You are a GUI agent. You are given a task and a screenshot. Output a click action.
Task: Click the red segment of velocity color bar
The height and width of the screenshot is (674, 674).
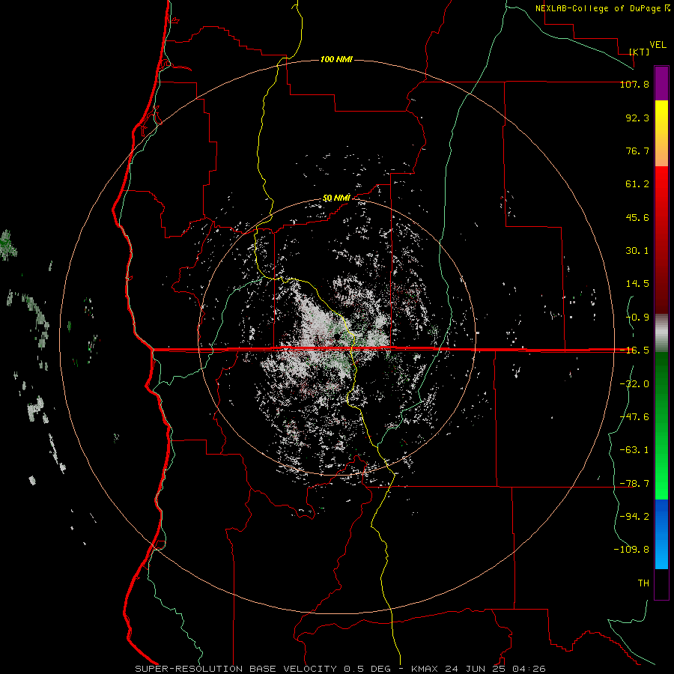pyautogui.click(x=661, y=240)
